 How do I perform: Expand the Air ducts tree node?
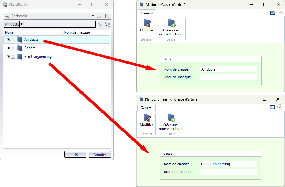[8, 39]
